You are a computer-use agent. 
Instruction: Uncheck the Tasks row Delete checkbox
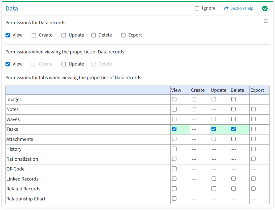click(234, 129)
